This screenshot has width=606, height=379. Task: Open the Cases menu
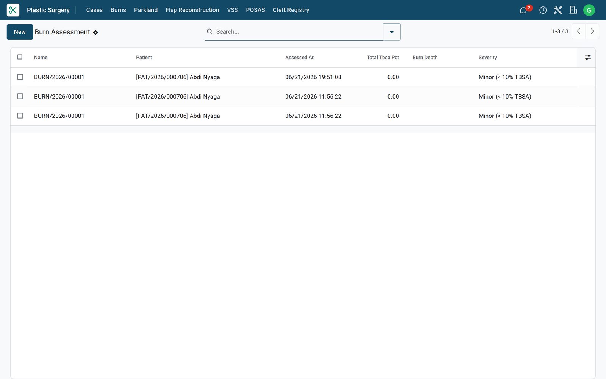coord(94,10)
